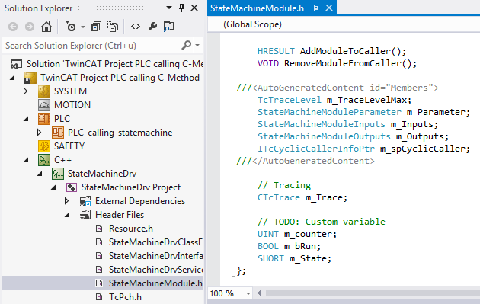
Task: Click the Back navigation arrow in Solution Explorer
Action: (x=13, y=27)
